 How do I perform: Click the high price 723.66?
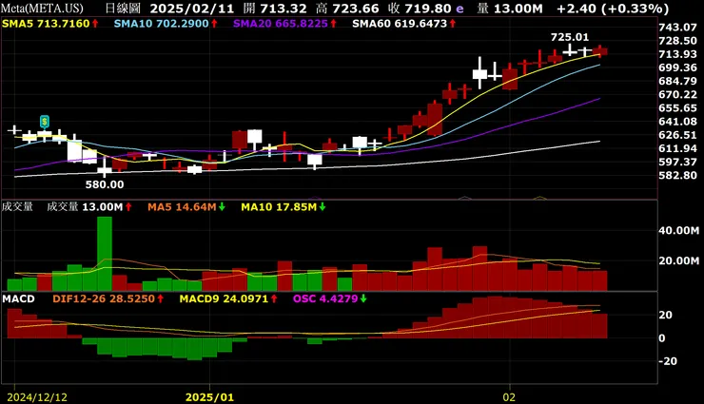coord(356,9)
